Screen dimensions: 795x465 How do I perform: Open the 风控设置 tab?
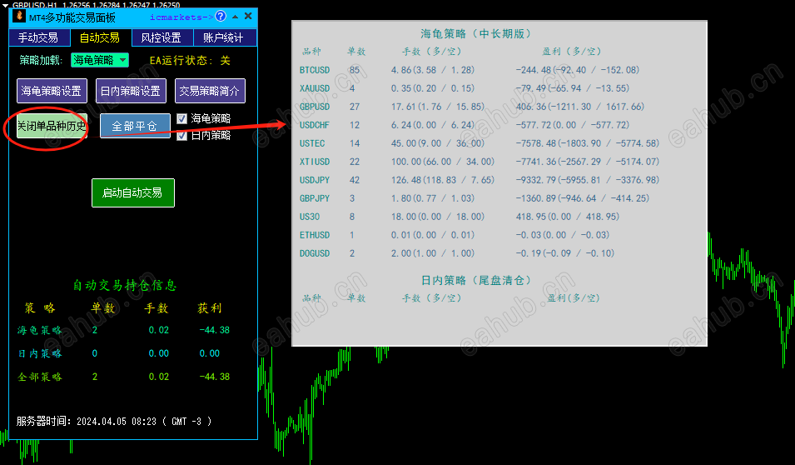161,37
